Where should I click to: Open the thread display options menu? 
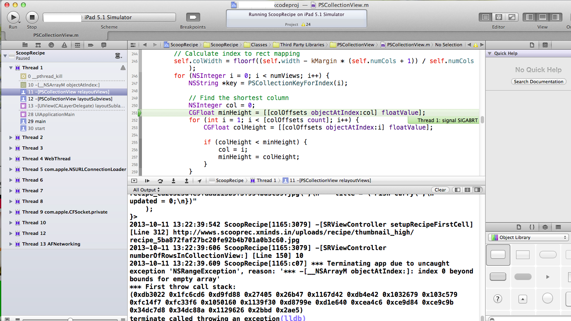[118, 56]
